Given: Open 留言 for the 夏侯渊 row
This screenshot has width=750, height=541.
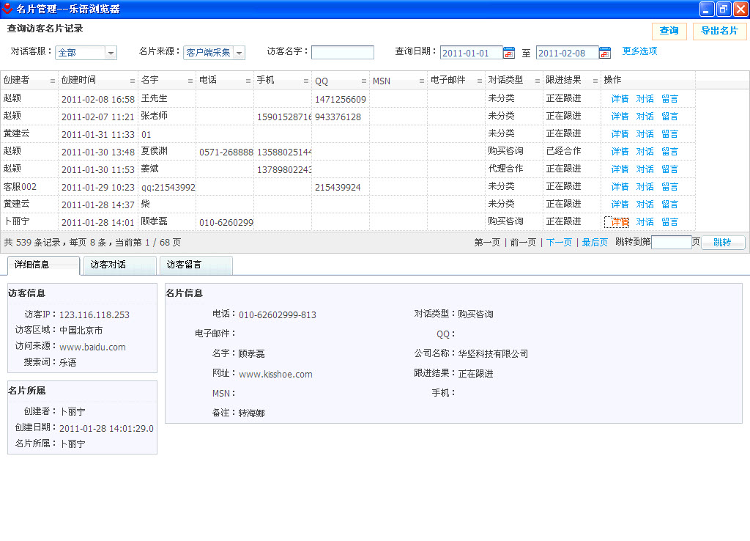Looking at the screenshot, I should coord(669,151).
